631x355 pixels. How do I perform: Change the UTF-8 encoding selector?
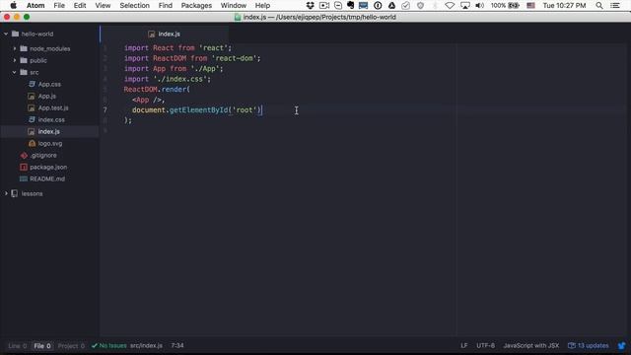[485, 346]
